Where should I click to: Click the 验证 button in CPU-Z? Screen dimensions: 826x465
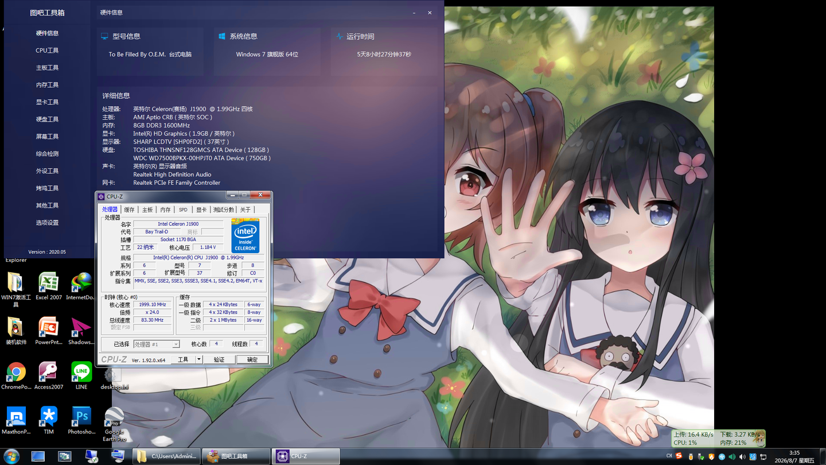pyautogui.click(x=219, y=359)
